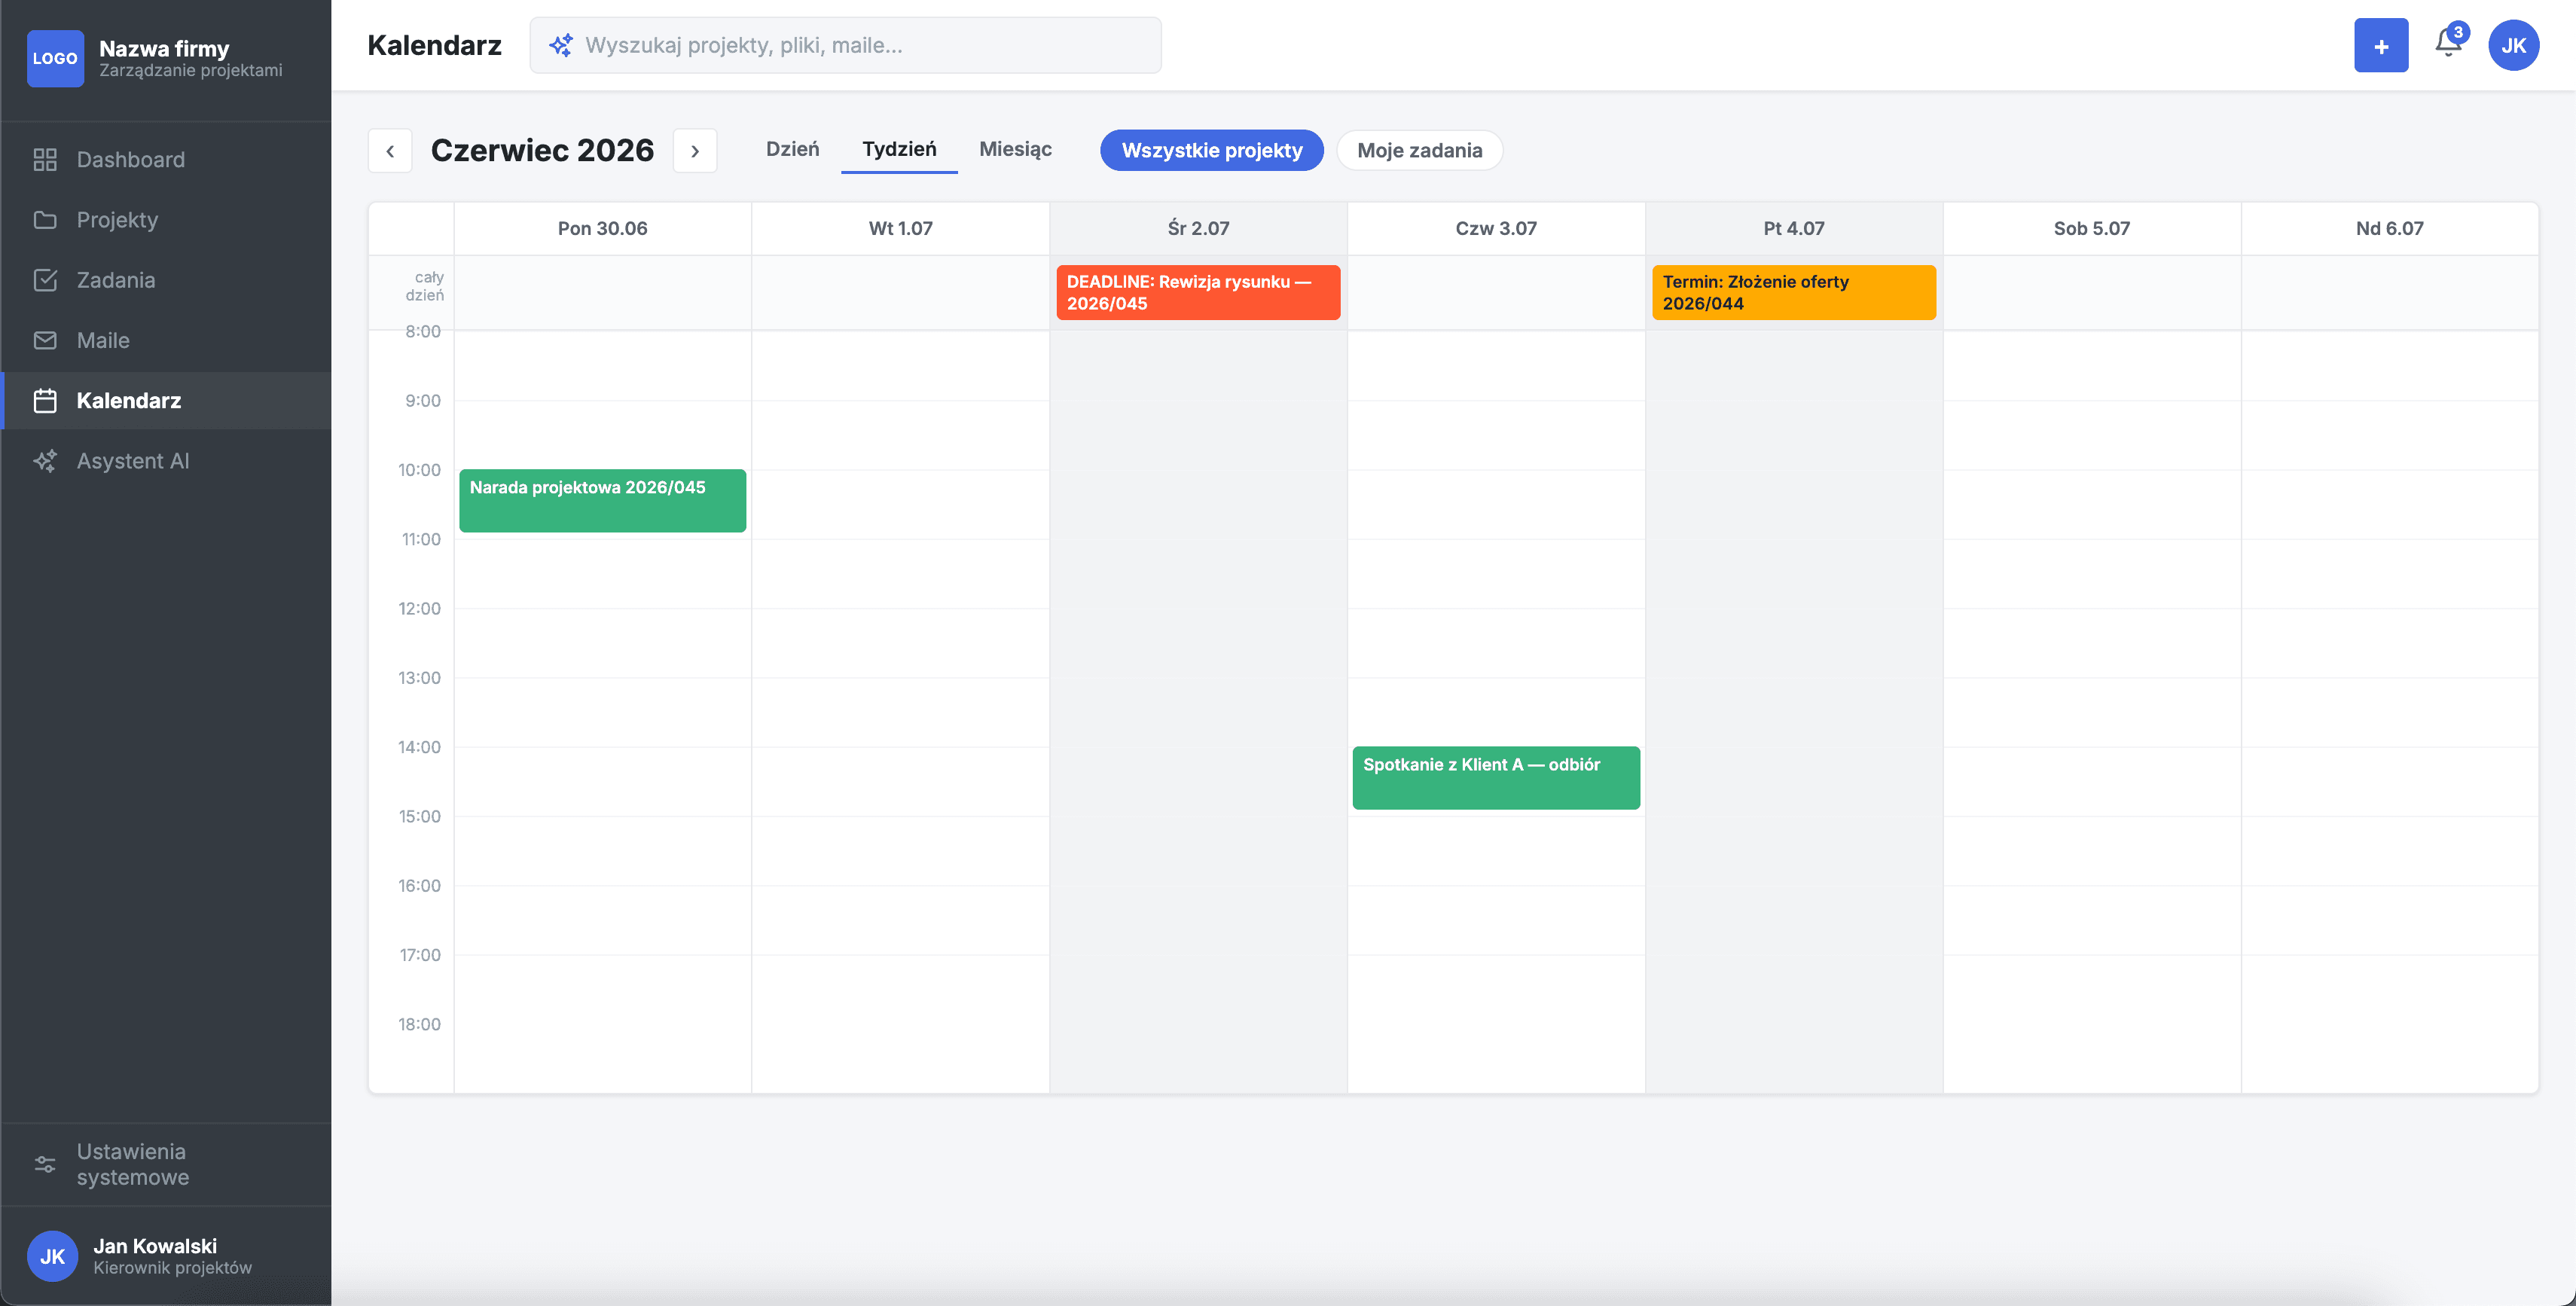Image resolution: width=2576 pixels, height=1306 pixels.
Task: Enable the Wszystkie projekty filter
Action: [1212, 150]
